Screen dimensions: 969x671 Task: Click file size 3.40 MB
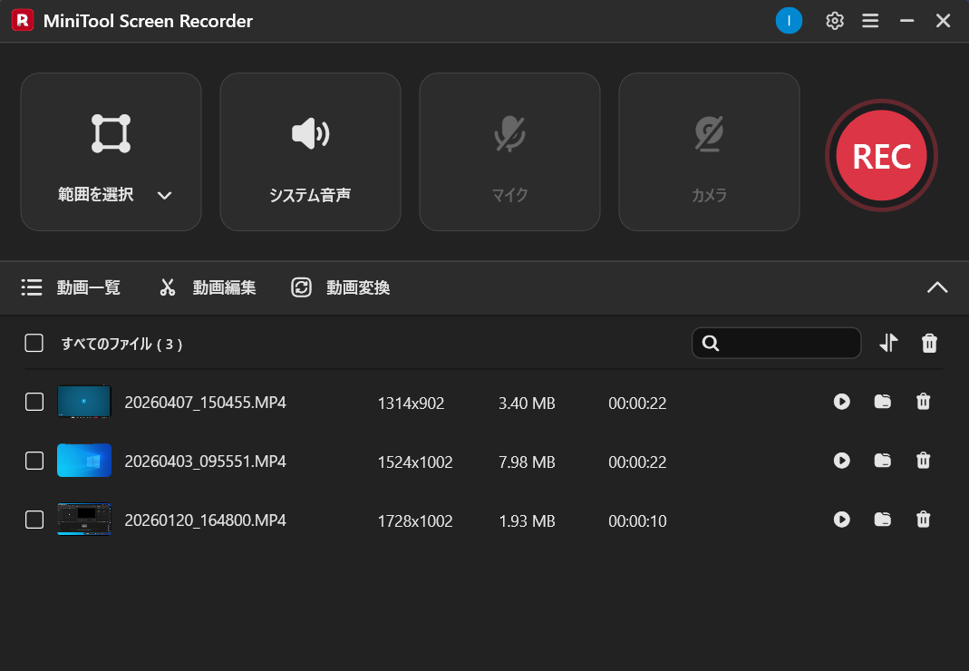pos(528,404)
